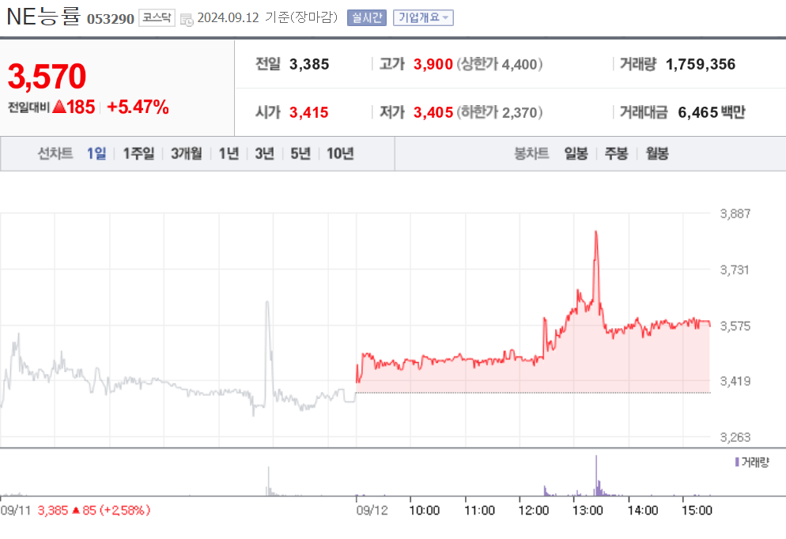Image resolution: width=786 pixels, height=539 pixels.
Task: Click the 상한가 4,400 text
Action: 499,64
